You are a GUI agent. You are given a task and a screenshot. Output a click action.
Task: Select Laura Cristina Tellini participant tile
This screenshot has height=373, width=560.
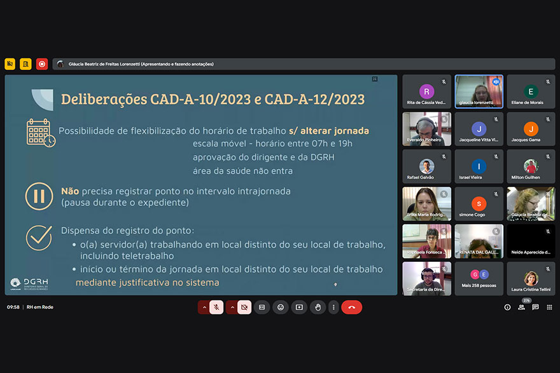coord(531,279)
